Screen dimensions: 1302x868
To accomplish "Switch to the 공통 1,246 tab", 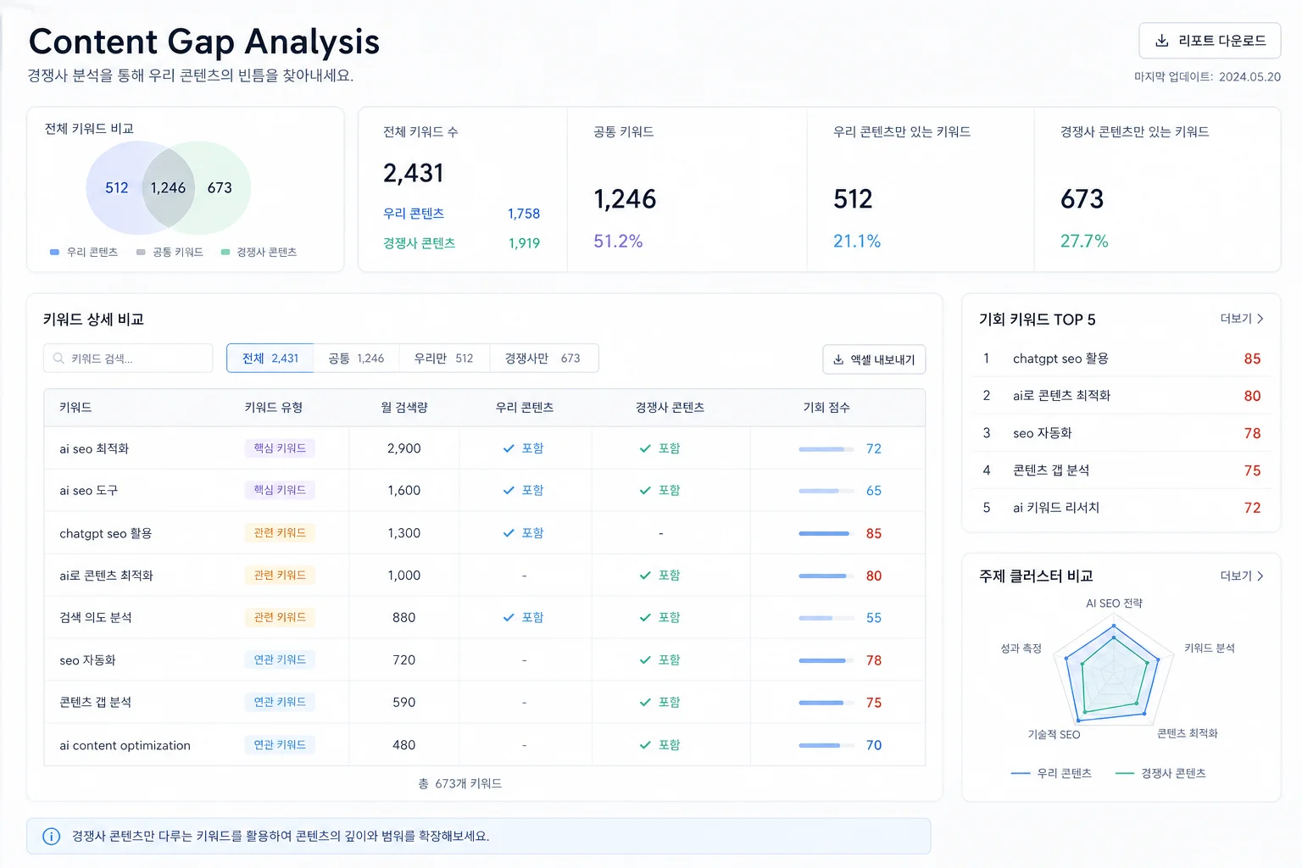I will [x=357, y=358].
